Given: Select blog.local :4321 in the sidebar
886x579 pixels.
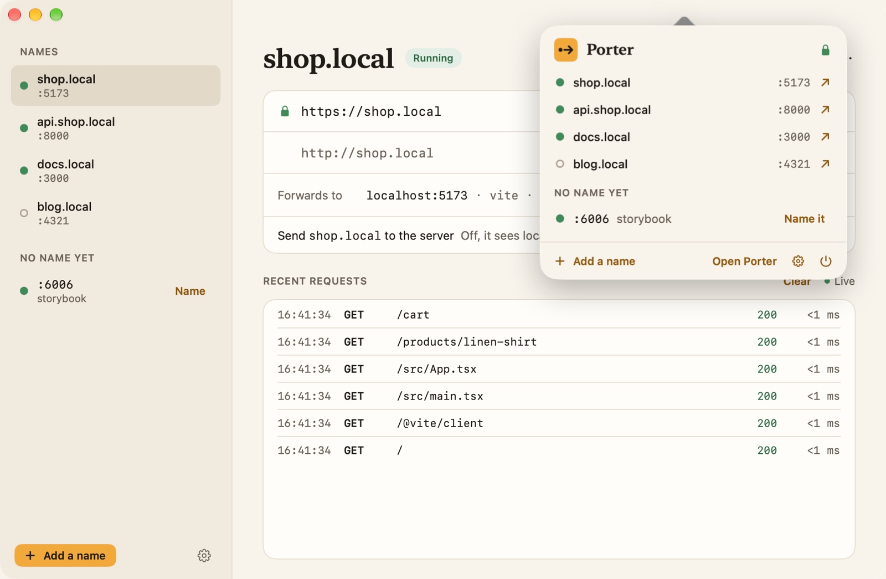Looking at the screenshot, I should click(x=116, y=213).
